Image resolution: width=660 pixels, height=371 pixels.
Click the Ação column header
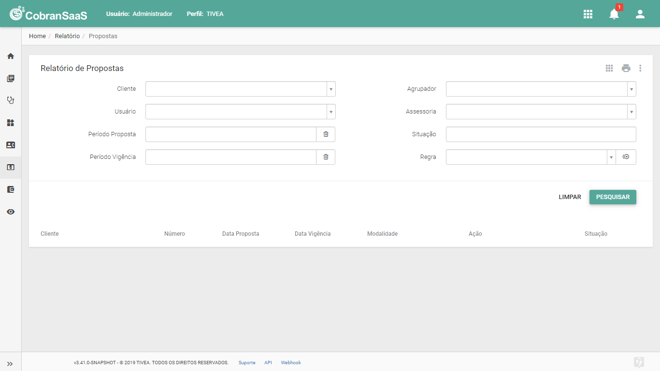click(475, 234)
